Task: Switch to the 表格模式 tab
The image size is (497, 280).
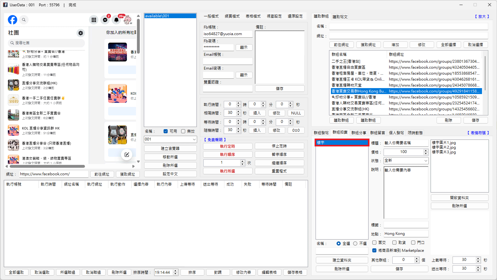Action: [253, 16]
